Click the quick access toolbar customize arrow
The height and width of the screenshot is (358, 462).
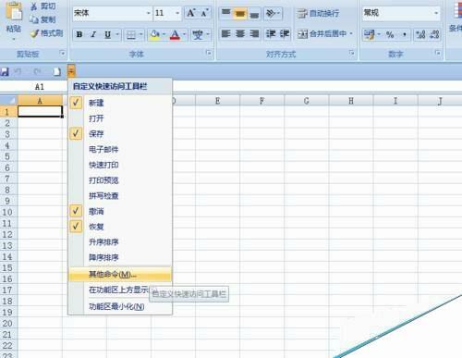(x=71, y=71)
